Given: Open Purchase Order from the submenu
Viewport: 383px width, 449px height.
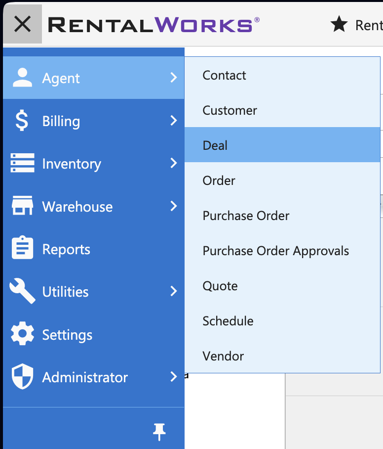Looking at the screenshot, I should pos(282,215).
